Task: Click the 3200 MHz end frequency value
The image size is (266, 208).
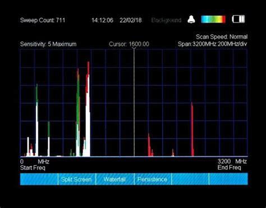Action: 232,161
